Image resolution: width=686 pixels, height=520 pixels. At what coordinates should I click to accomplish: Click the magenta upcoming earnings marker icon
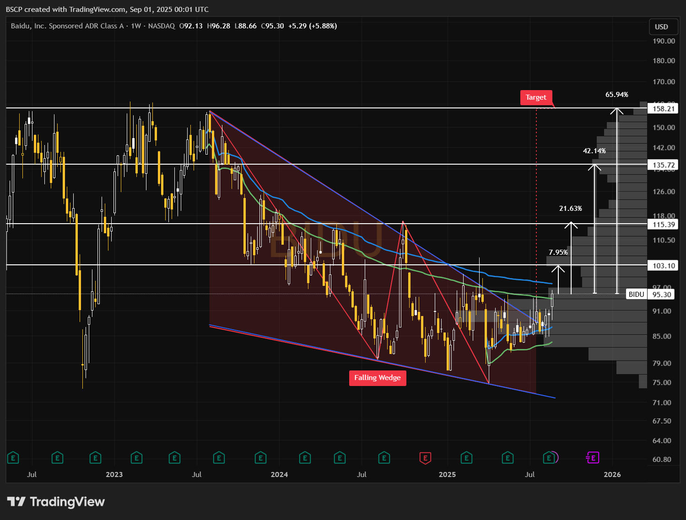[x=593, y=457]
